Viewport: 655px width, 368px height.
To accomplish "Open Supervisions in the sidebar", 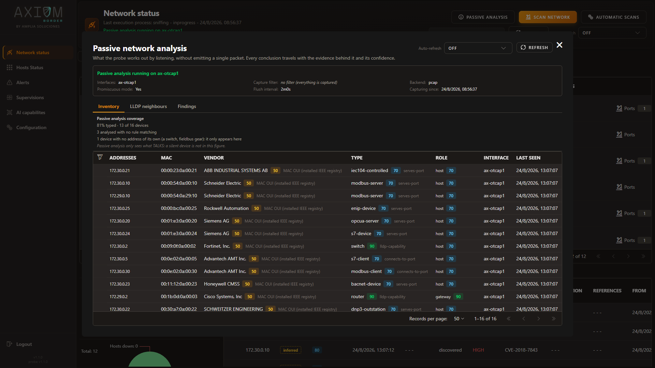I will [x=38, y=97].
